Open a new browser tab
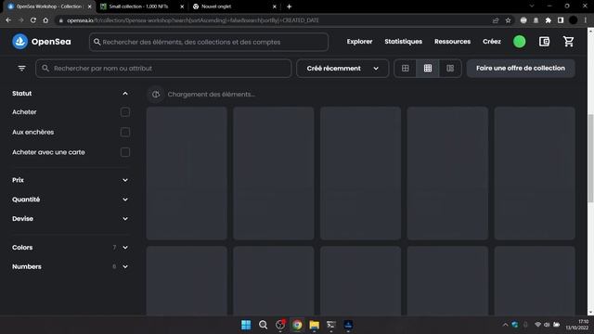The image size is (594, 334). (x=289, y=6)
